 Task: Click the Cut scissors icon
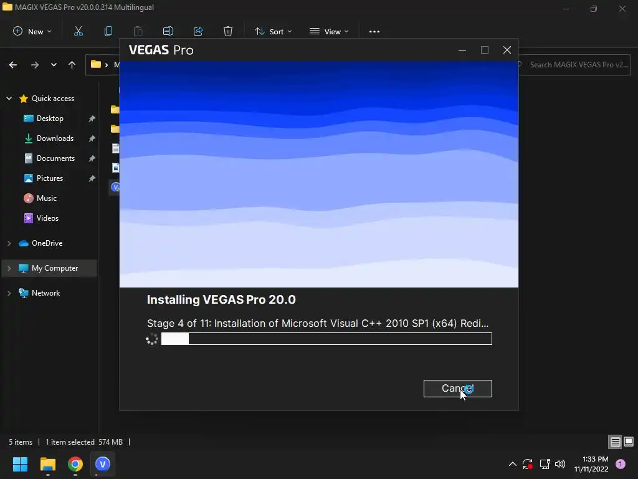tap(78, 31)
